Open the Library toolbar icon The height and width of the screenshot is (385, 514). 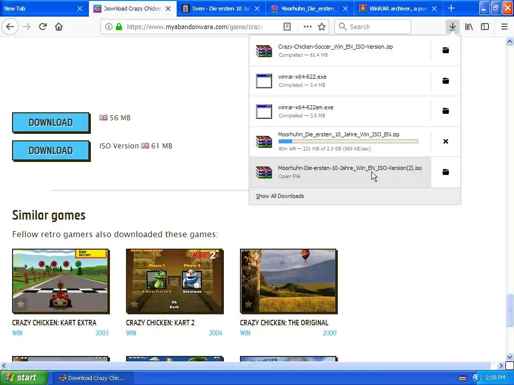(x=469, y=27)
